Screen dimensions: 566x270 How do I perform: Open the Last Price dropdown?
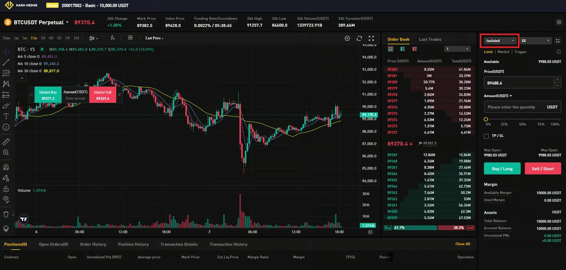[154, 38]
